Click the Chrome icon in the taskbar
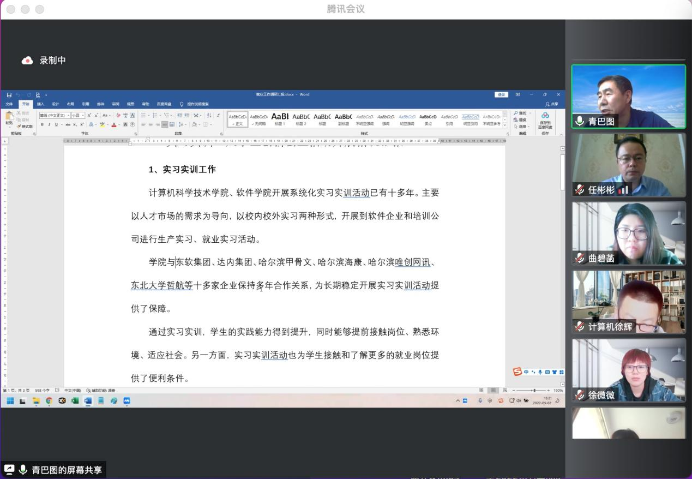Image resolution: width=692 pixels, height=479 pixels. [x=49, y=401]
